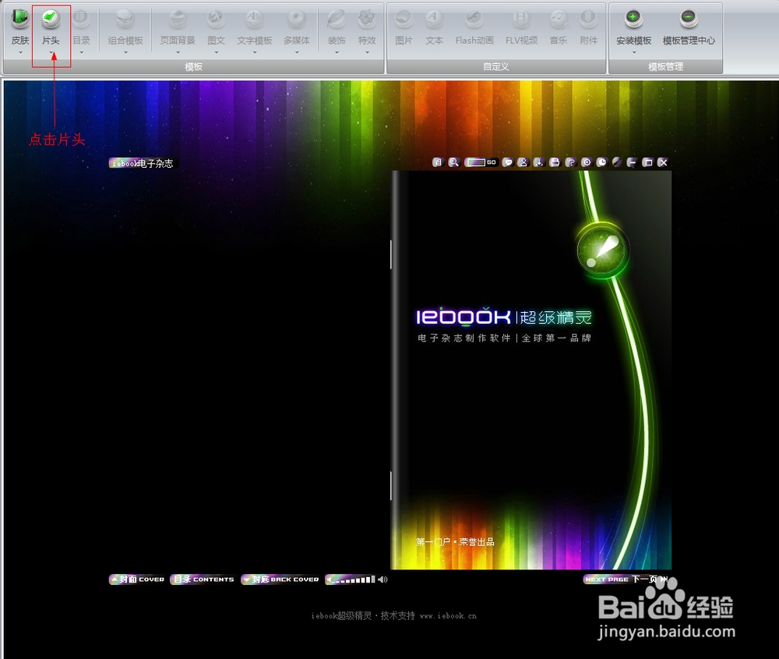Expand the 文字模板 dropdown arrow
Image resolution: width=779 pixels, height=659 pixels.
[255, 52]
